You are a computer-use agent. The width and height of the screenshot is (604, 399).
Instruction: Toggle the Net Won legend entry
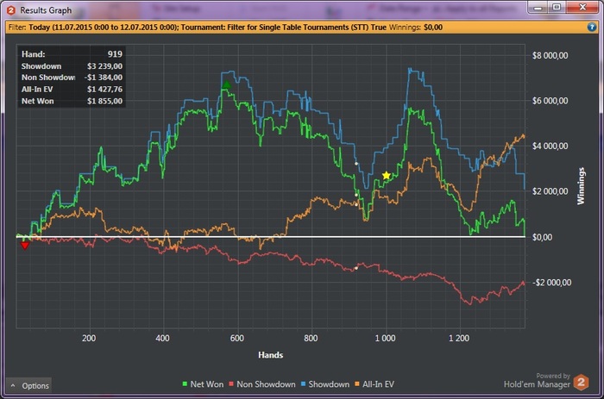click(x=203, y=384)
